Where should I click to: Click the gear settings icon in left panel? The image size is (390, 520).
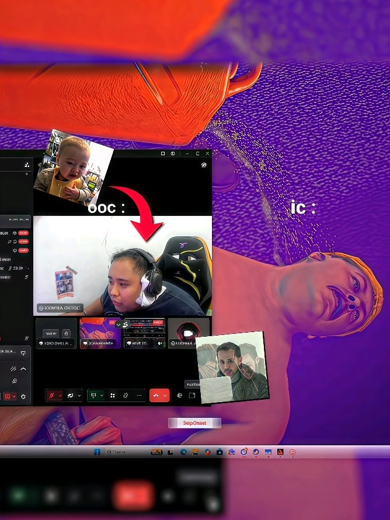point(23,396)
